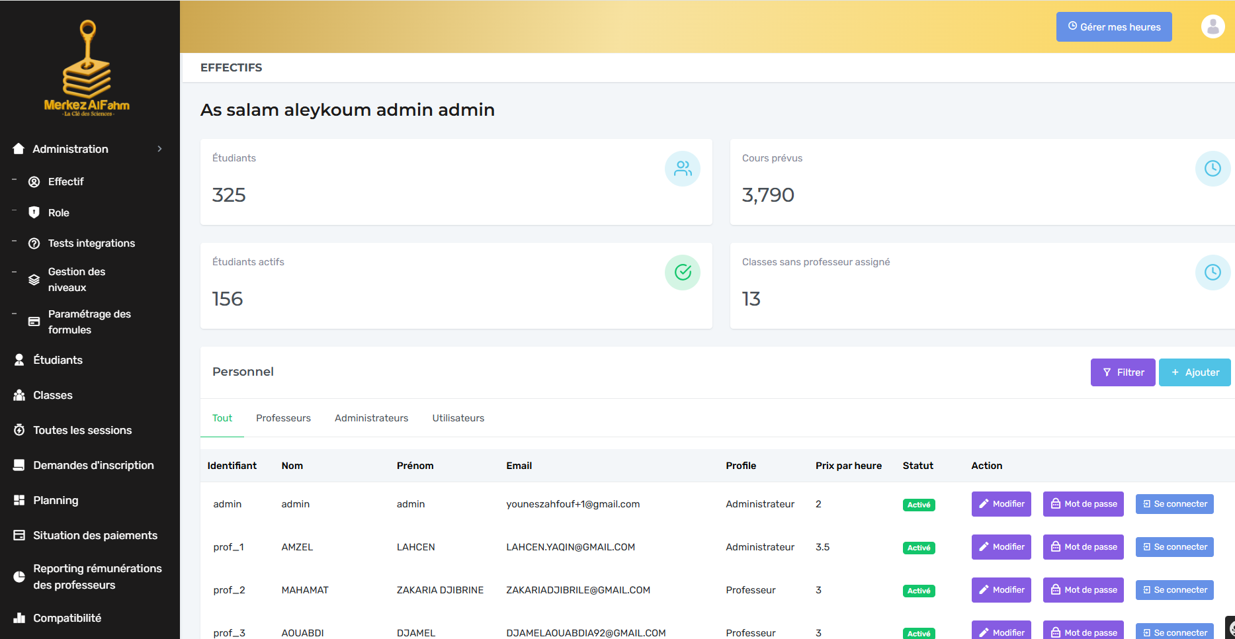Switch to the Utilisateurs tab

(x=458, y=418)
